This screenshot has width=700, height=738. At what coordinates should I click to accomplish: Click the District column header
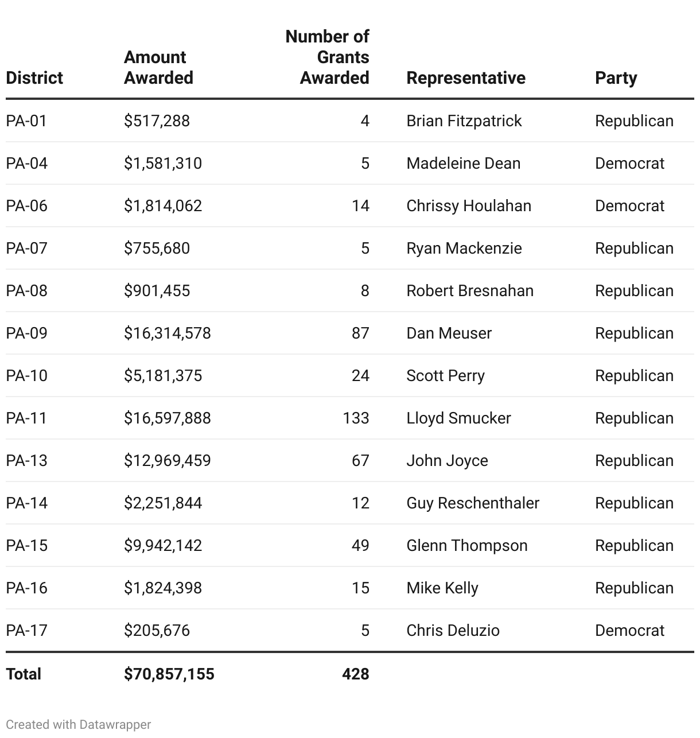(34, 78)
